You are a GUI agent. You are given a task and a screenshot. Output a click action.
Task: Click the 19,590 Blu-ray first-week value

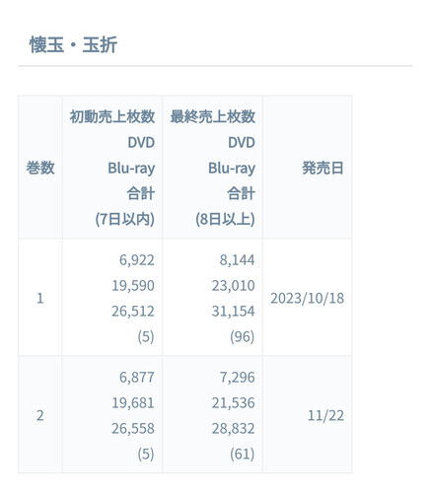click(133, 285)
